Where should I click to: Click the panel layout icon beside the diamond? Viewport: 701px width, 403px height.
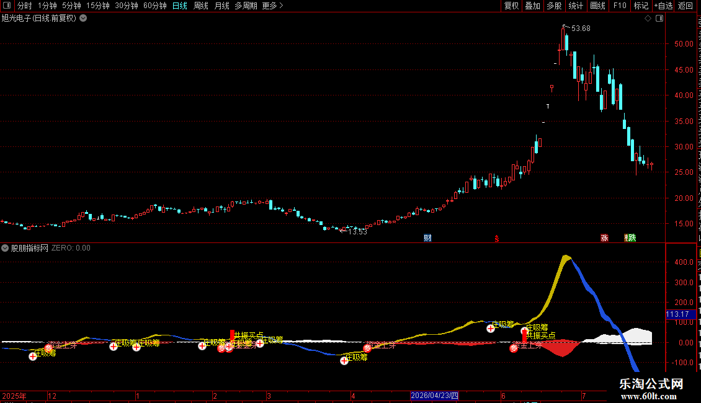pos(659,19)
